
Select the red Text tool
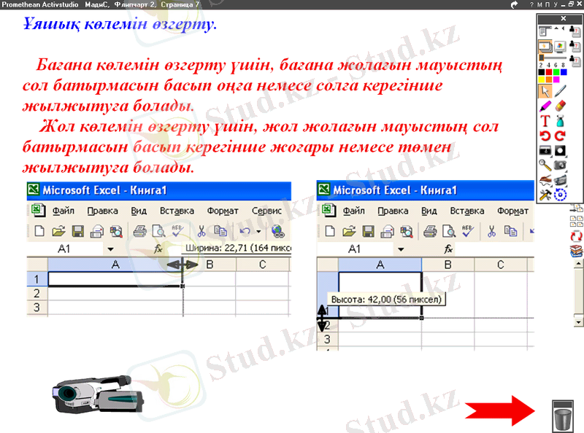pyautogui.click(x=545, y=121)
